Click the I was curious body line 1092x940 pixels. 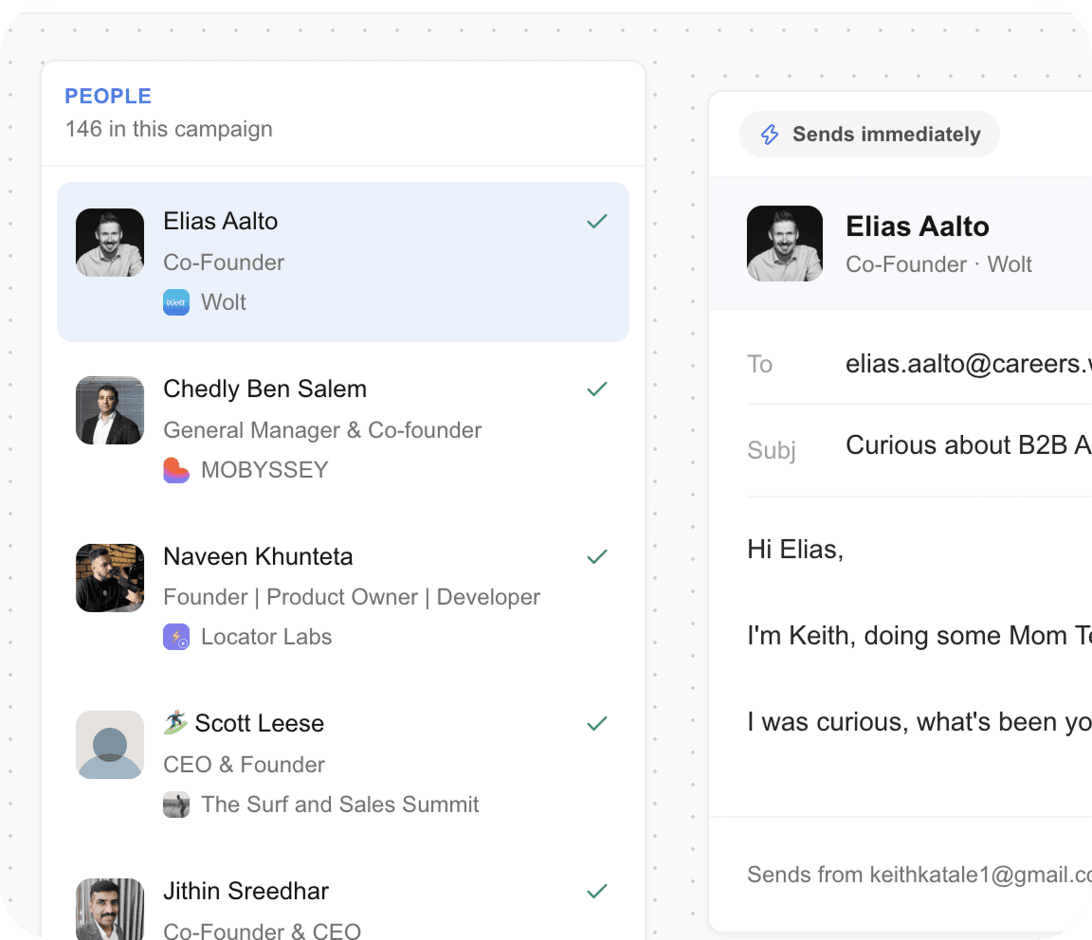pyautogui.click(x=919, y=722)
